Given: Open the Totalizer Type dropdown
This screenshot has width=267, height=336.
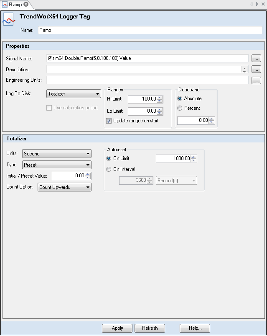Looking at the screenshot, I should (x=57, y=165).
